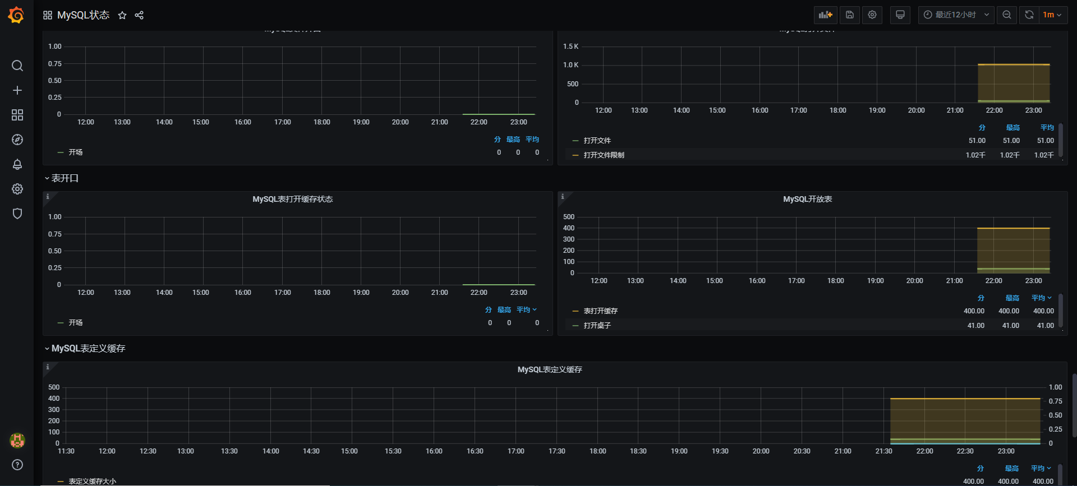Toggle 表打开缓存 series in legend

tap(600, 311)
